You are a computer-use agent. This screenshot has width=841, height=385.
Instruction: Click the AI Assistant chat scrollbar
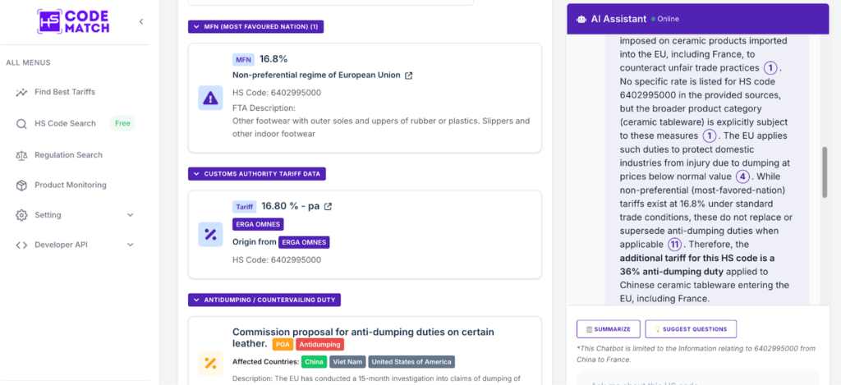(x=825, y=172)
